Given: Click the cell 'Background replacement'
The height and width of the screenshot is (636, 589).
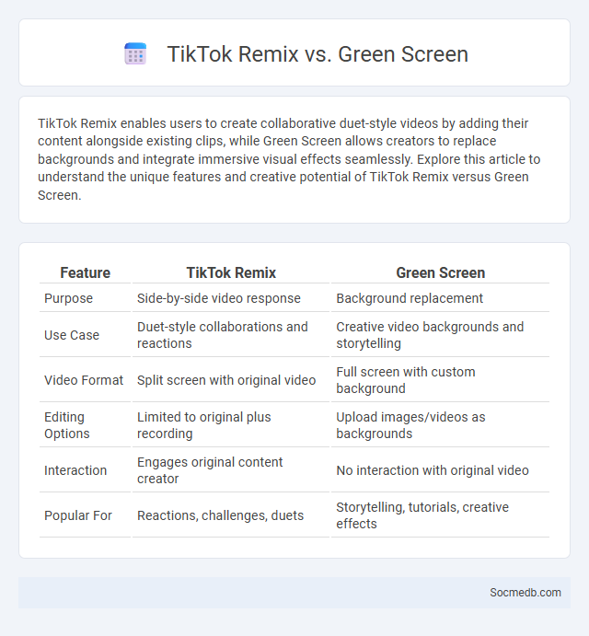Looking at the screenshot, I should (410, 298).
